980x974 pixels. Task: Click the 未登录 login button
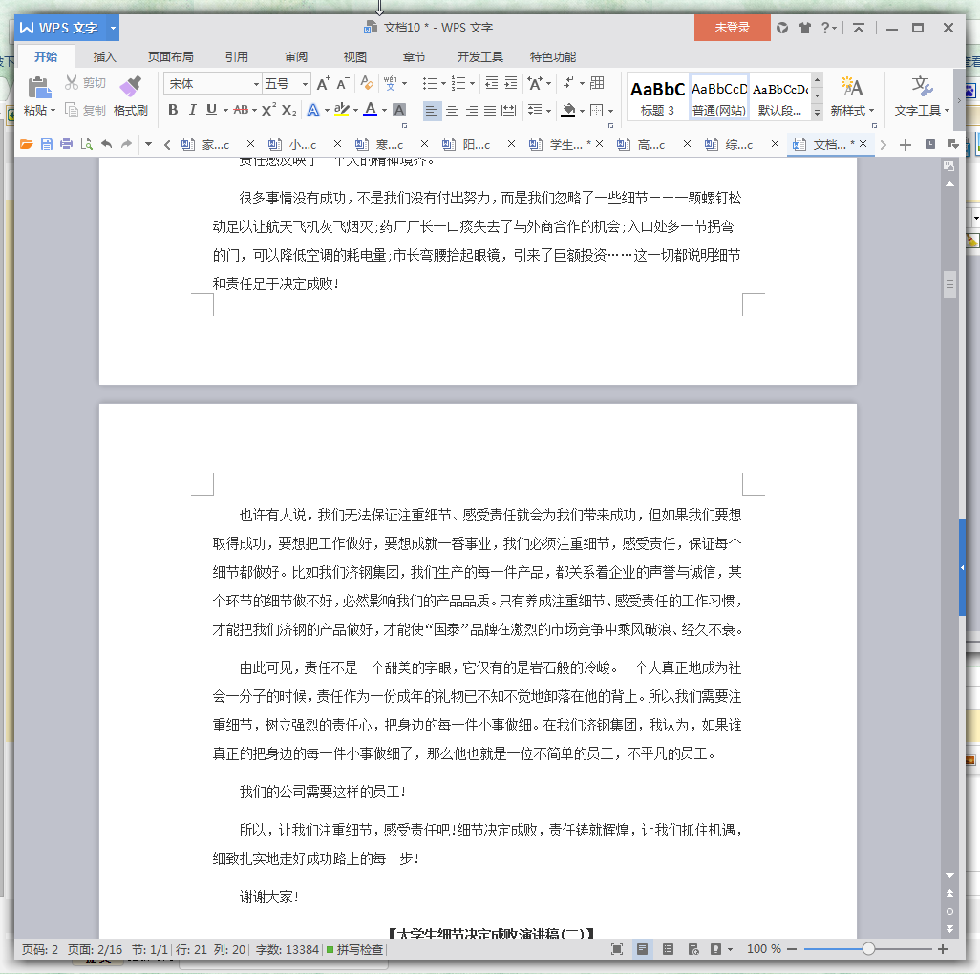[x=731, y=28]
